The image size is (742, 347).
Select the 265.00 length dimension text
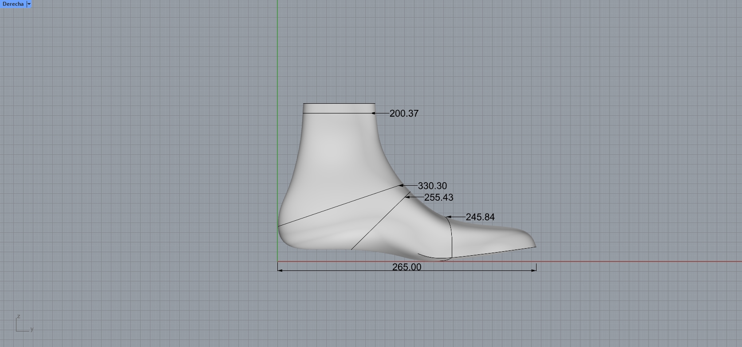coord(407,267)
